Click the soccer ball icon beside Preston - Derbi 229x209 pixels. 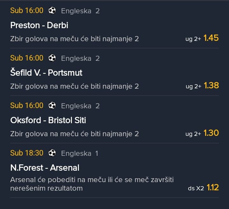click(x=52, y=11)
